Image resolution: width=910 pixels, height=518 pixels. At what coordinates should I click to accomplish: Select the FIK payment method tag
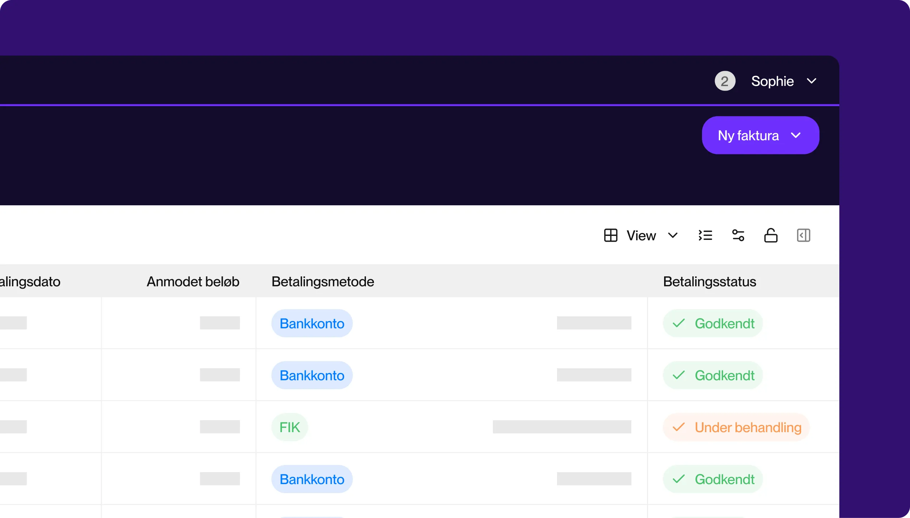(290, 427)
